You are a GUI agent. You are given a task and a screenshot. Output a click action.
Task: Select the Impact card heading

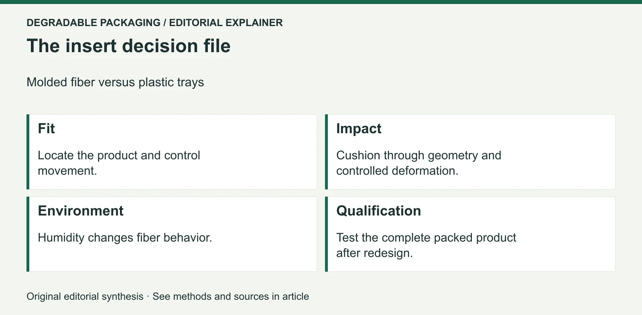(359, 129)
